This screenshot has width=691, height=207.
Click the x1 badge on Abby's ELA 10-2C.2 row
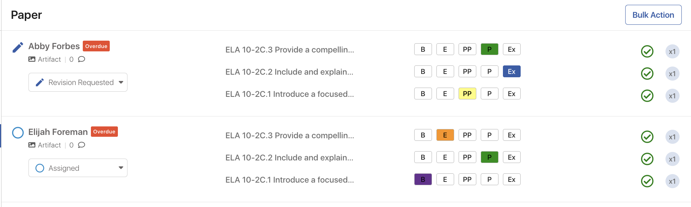tap(672, 74)
